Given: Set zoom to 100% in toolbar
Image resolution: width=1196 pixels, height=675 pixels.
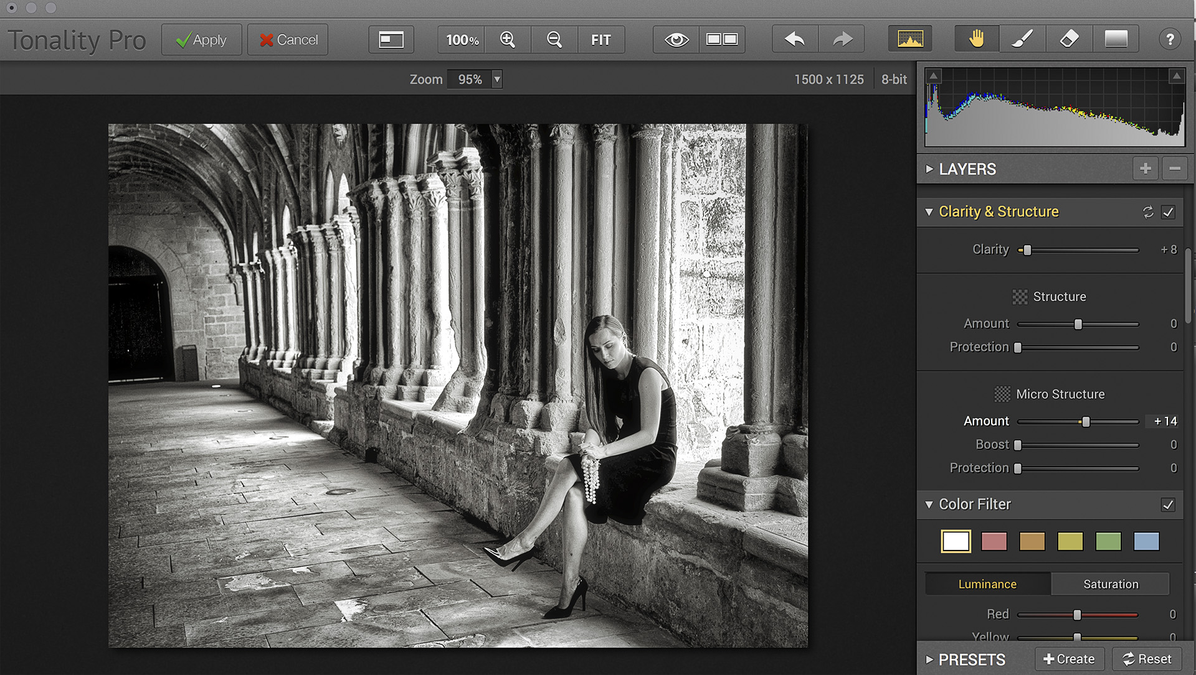Looking at the screenshot, I should pos(462,40).
